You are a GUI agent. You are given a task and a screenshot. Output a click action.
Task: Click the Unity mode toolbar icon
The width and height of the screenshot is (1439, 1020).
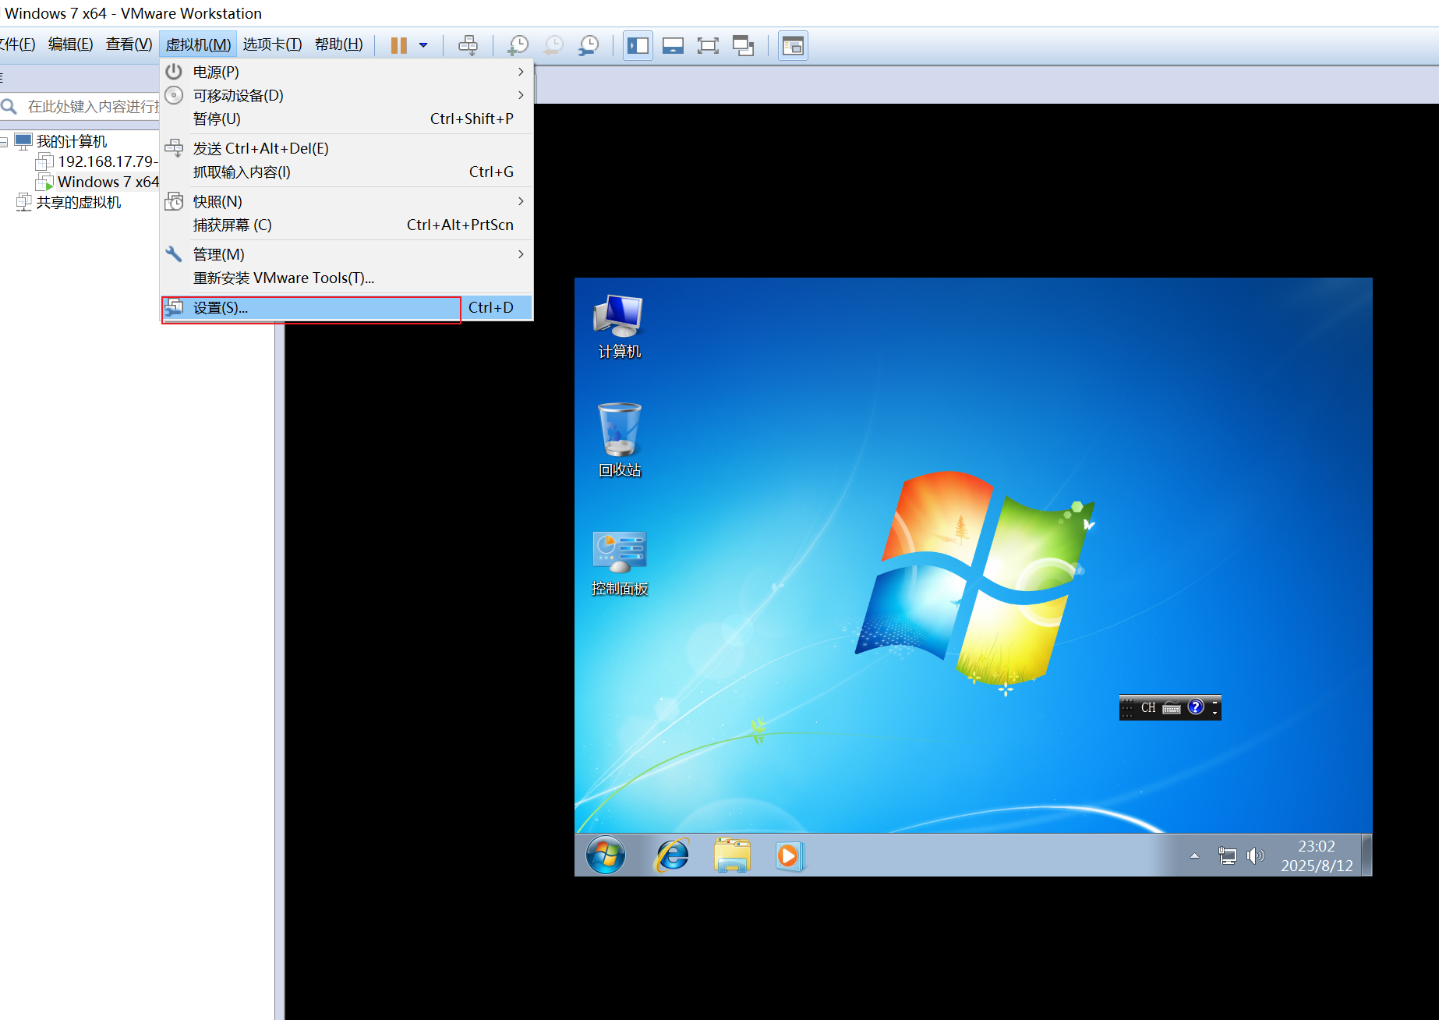click(x=743, y=45)
